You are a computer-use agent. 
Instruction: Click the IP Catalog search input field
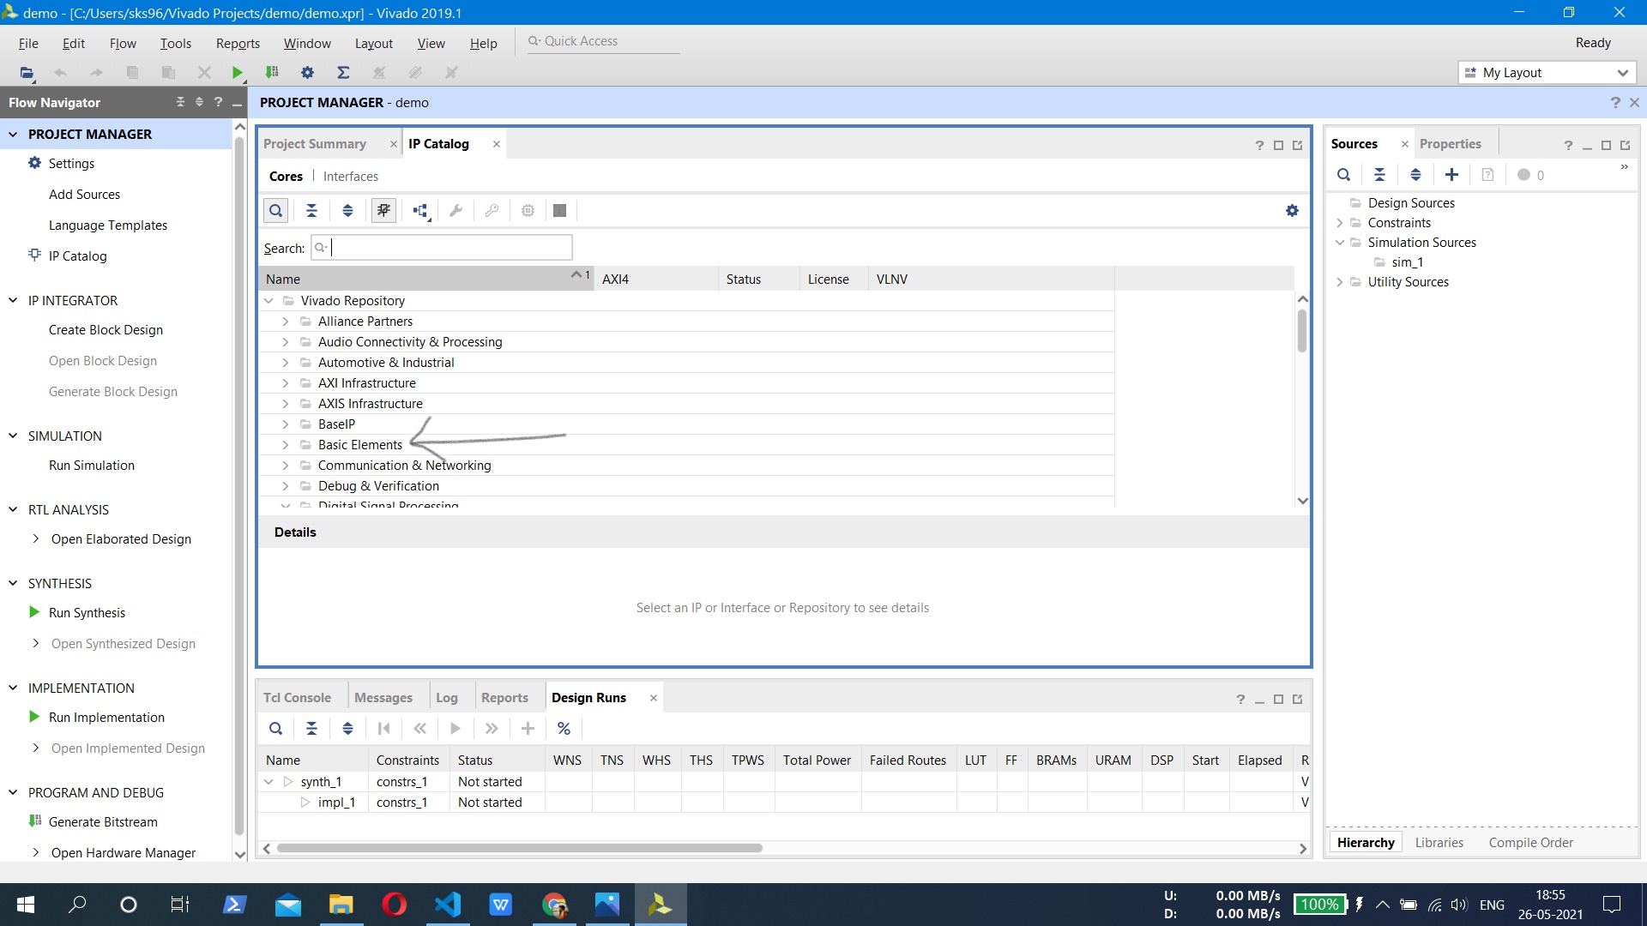tap(449, 249)
